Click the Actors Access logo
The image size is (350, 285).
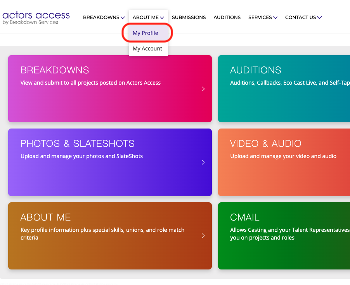point(36,18)
